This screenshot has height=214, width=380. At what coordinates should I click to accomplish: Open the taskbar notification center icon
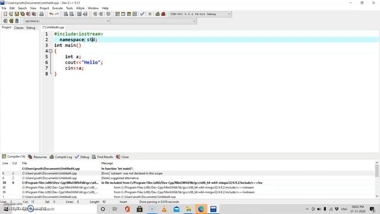(372, 209)
